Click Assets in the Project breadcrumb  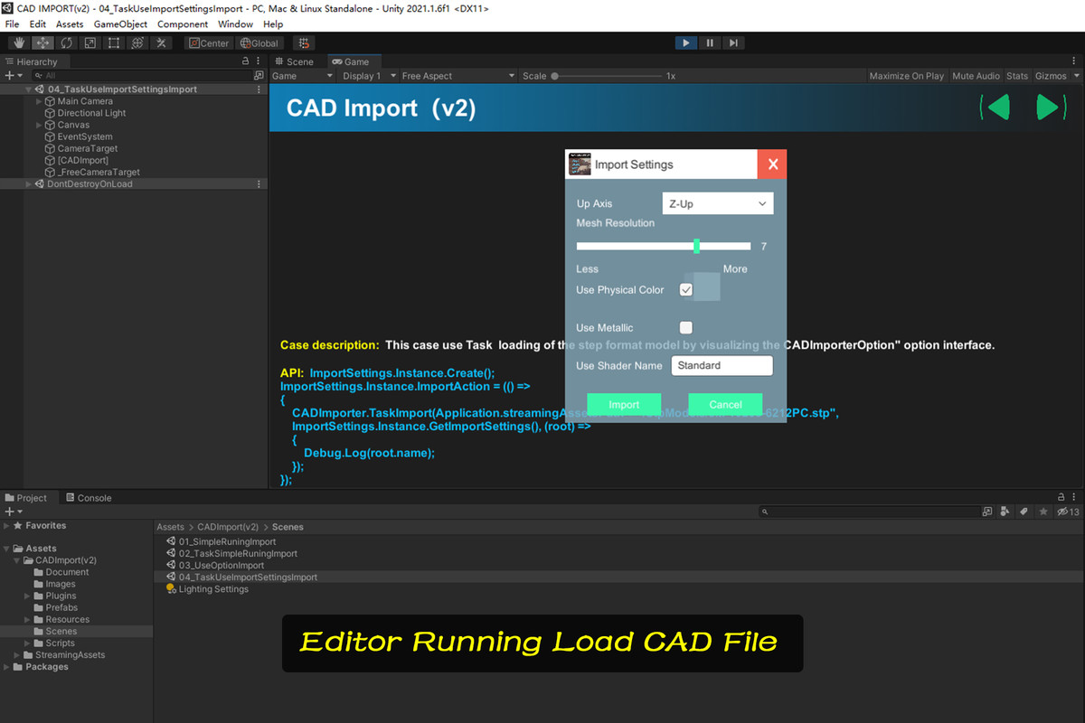(170, 527)
